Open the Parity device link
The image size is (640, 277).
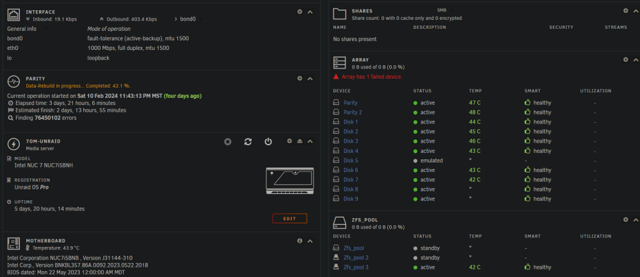pyautogui.click(x=350, y=103)
